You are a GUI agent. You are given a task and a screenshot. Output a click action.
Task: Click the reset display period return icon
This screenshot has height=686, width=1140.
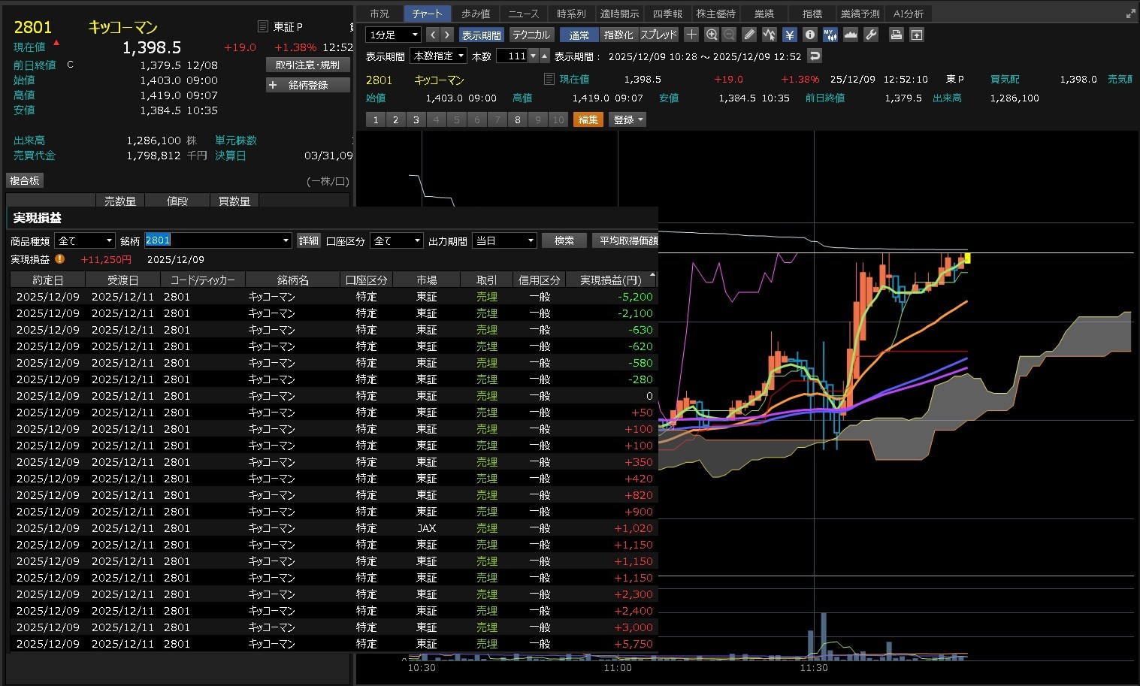tap(815, 56)
